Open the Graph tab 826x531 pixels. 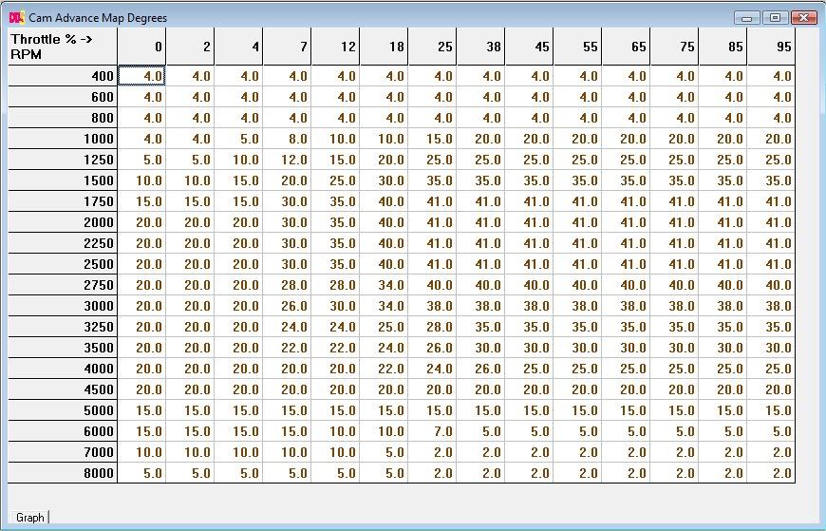click(x=30, y=517)
